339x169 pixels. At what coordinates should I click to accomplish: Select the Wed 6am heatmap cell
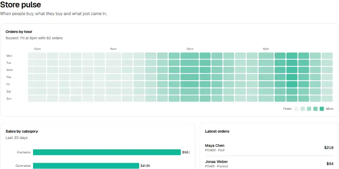(x=113, y=70)
